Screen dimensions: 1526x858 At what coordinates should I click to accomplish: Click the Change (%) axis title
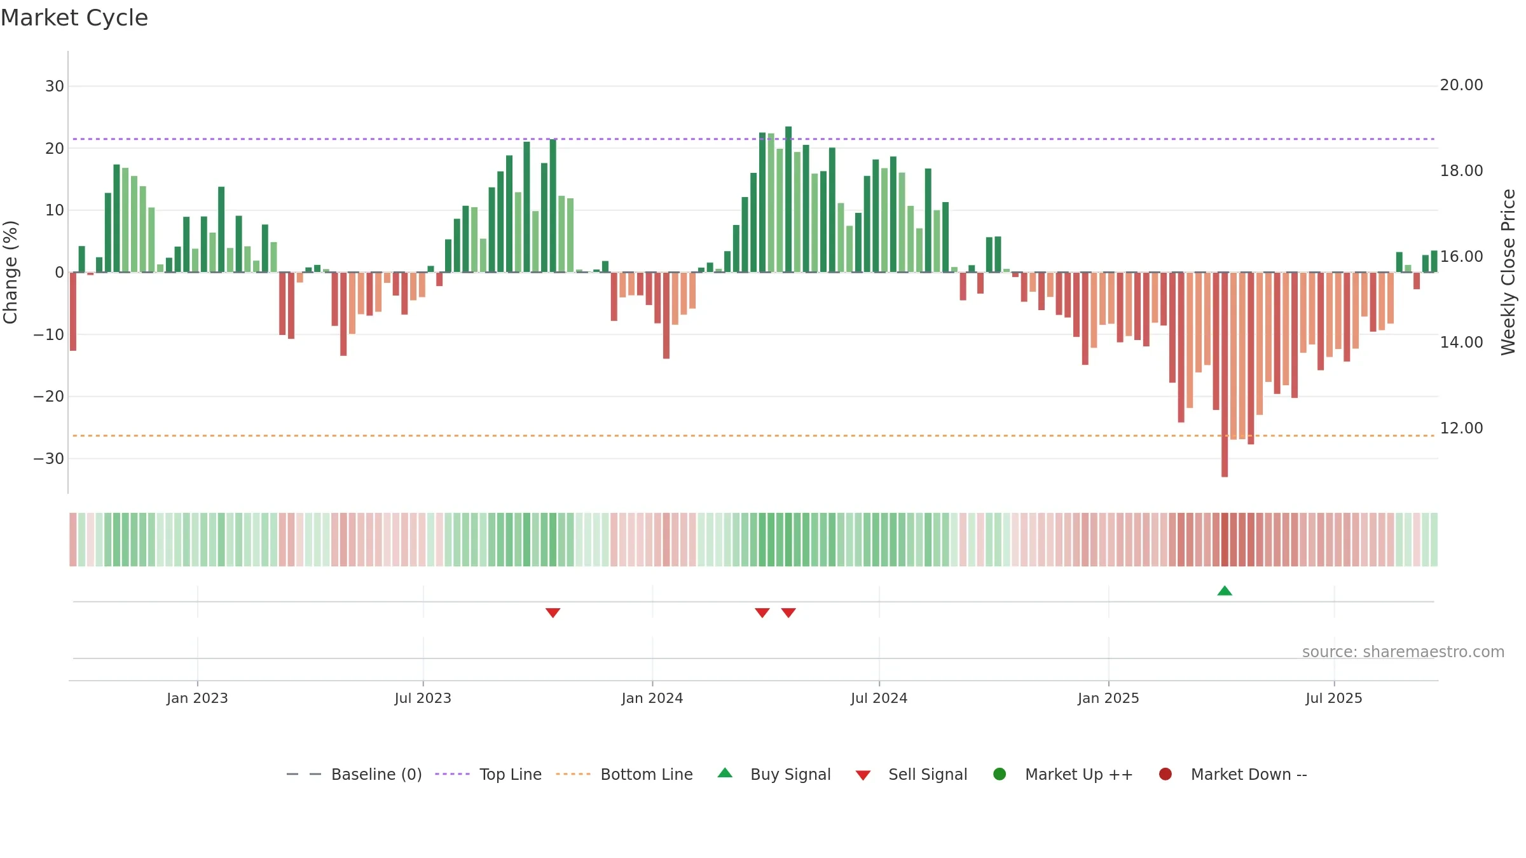click(x=10, y=272)
